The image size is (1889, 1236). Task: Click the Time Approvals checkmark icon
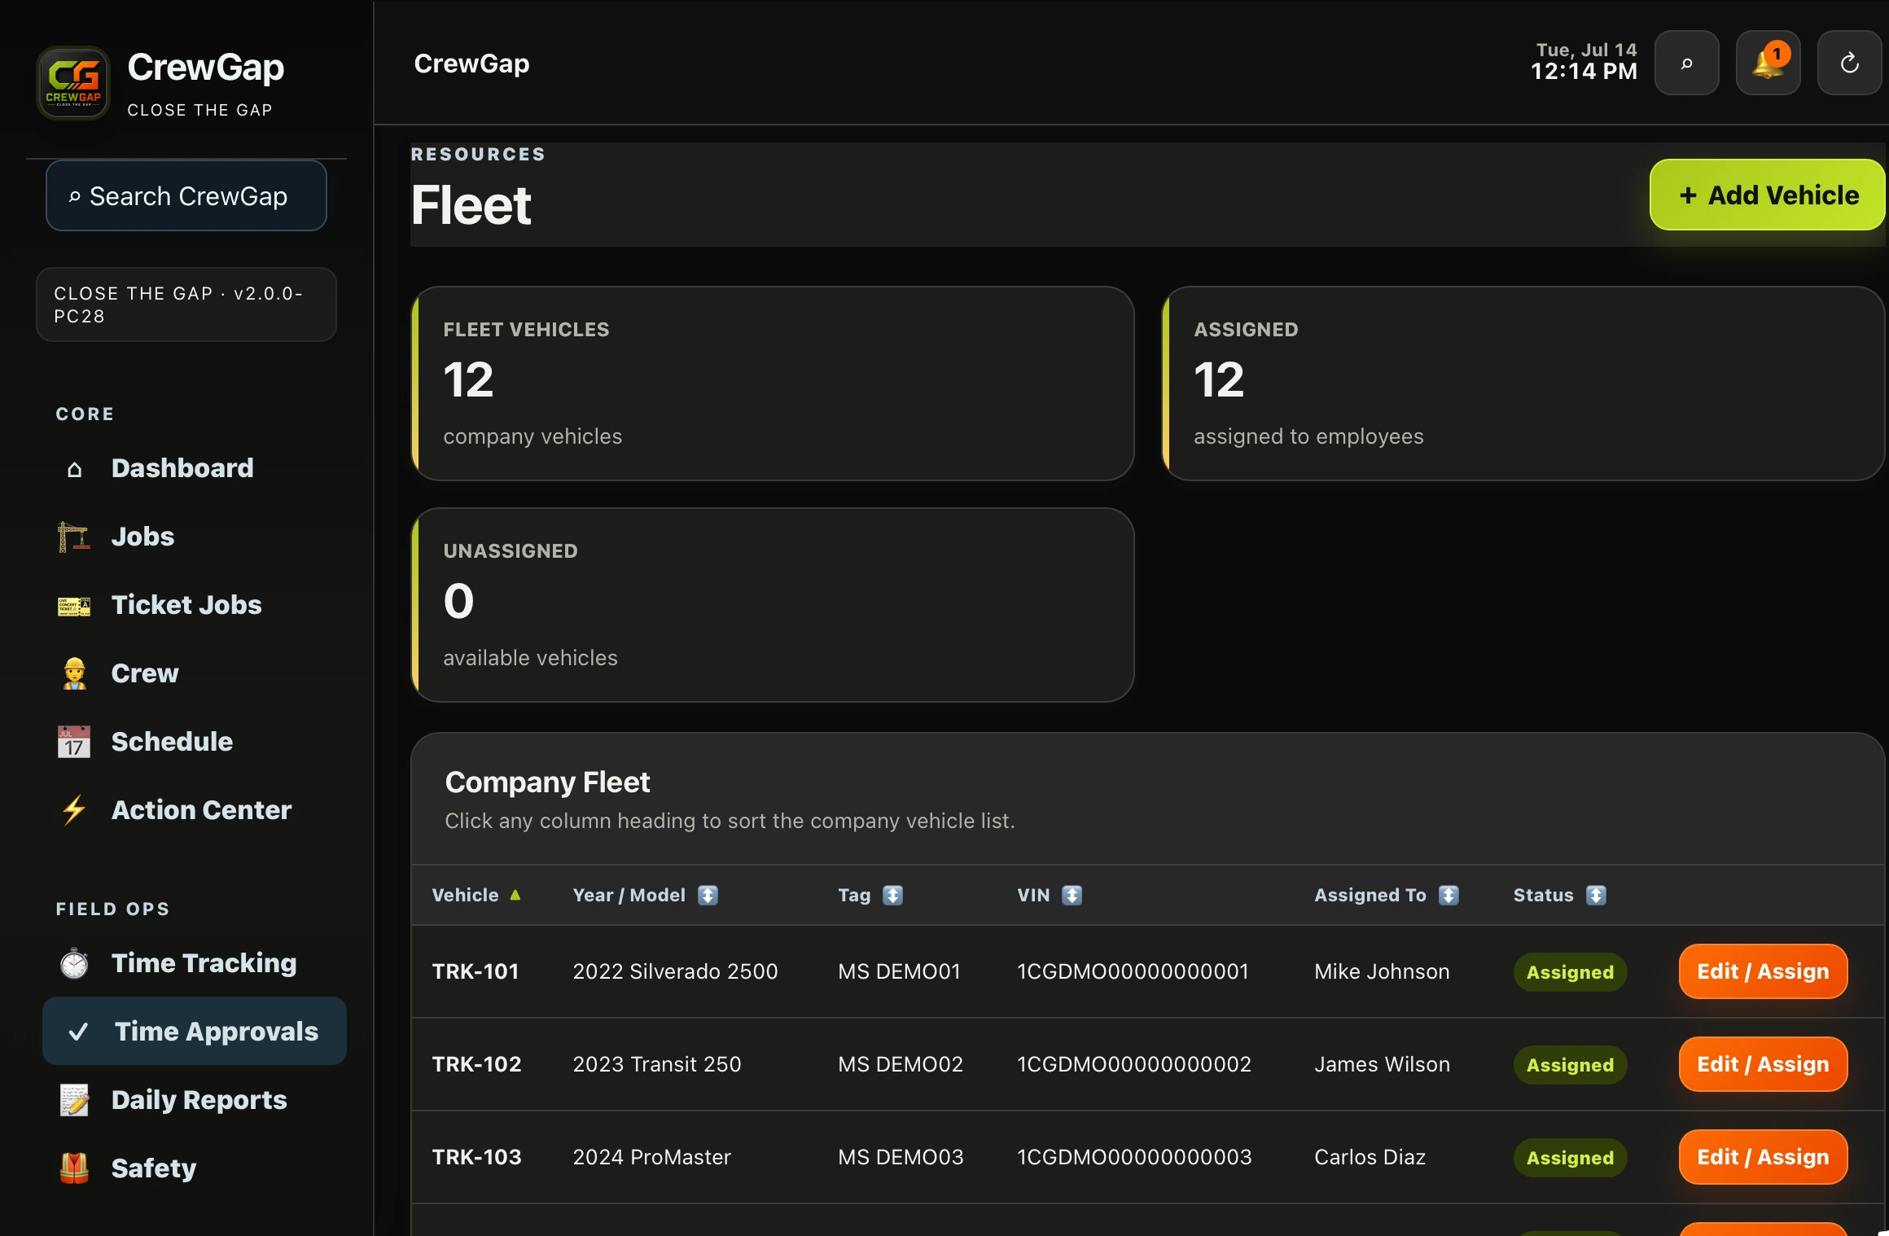[78, 1032]
